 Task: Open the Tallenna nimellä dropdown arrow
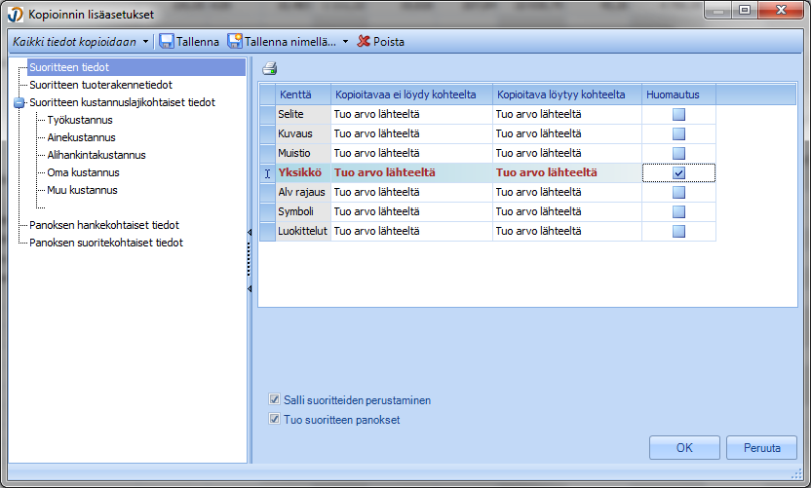(x=345, y=42)
